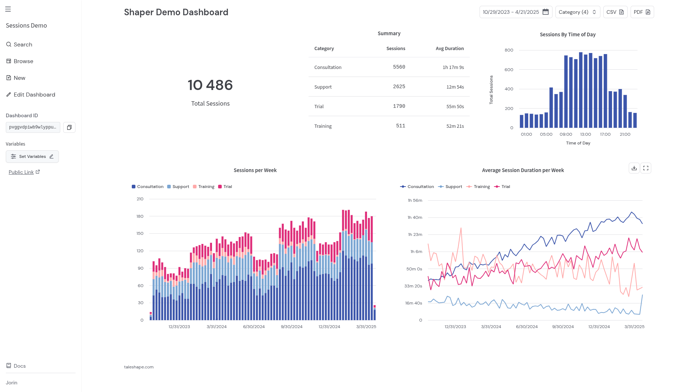Click the taleshape.com footer link
This screenshot has width=697, height=392.
coord(139,367)
